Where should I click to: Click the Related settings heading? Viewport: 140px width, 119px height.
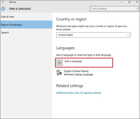click(70, 86)
